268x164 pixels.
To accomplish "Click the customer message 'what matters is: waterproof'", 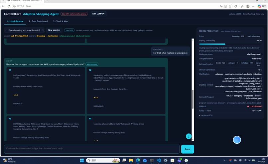I will (x=170, y=51).
